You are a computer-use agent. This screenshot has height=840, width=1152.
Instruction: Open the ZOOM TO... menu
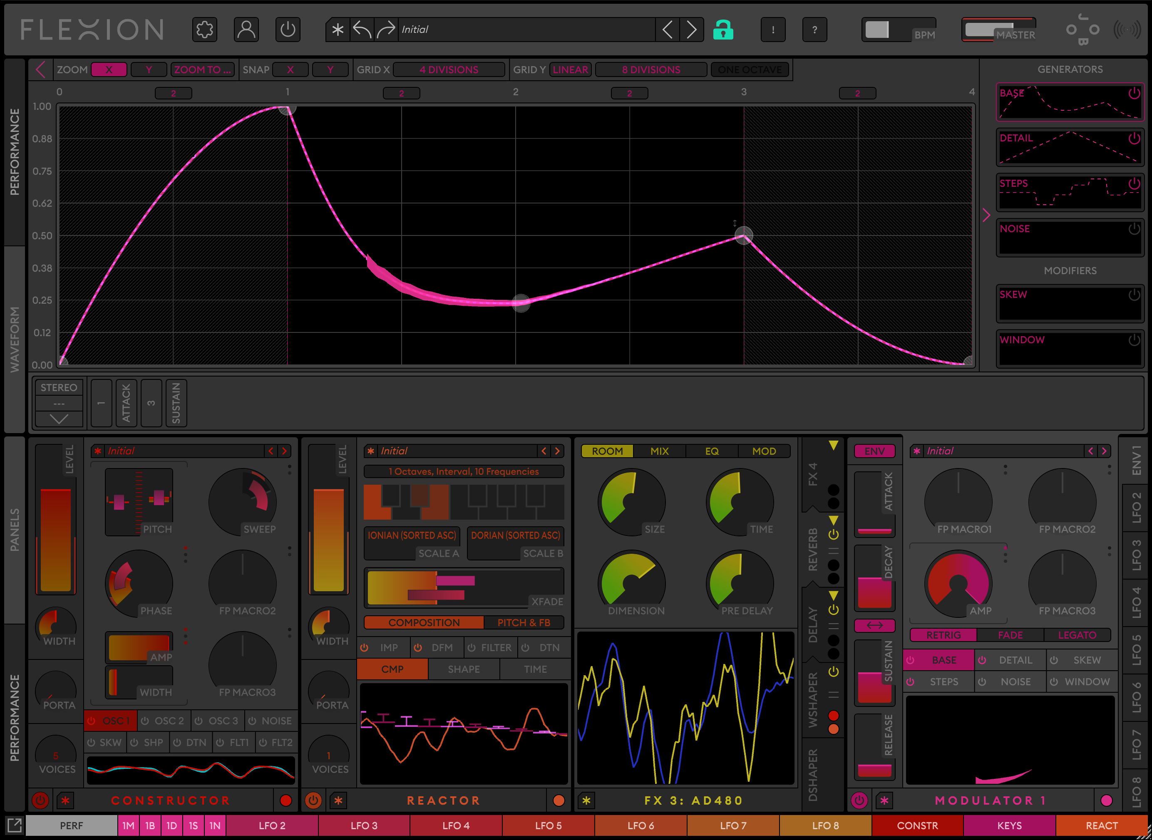(203, 69)
